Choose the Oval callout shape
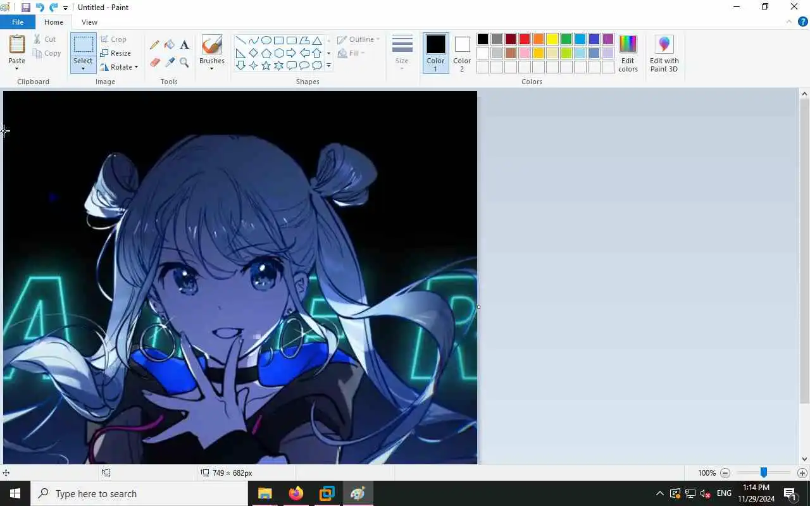810x506 pixels. pyautogui.click(x=304, y=66)
